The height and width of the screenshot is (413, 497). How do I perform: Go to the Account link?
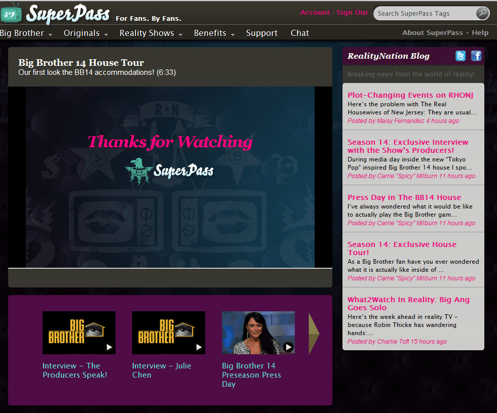[315, 12]
